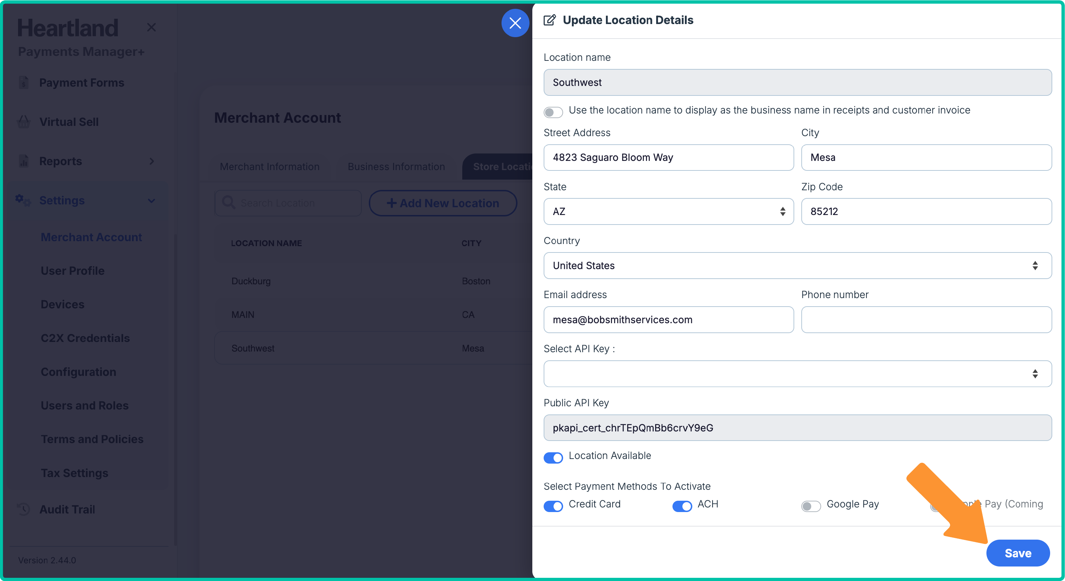Select the Duckburg location row
Screen dimensions: 1065x581
point(374,281)
